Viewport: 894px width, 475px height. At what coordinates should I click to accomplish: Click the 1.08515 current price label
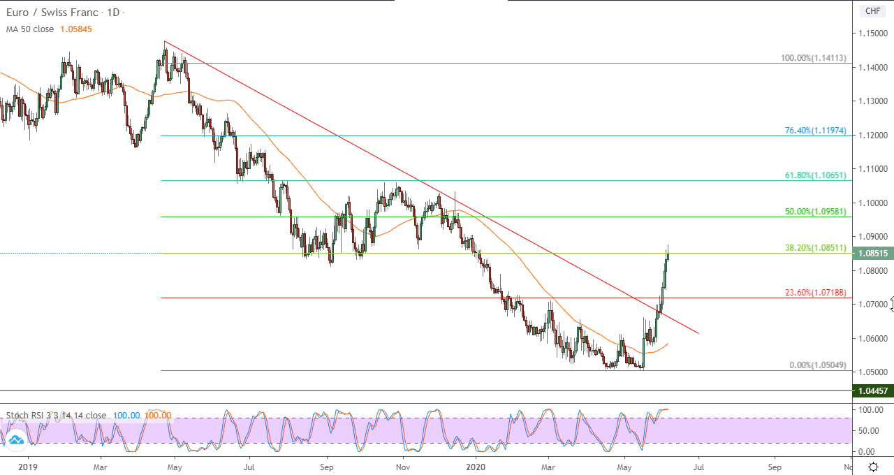point(874,254)
